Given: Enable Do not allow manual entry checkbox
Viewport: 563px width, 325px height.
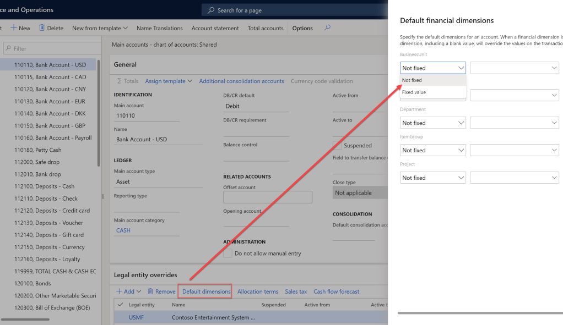Looking at the screenshot, I should coord(228,254).
